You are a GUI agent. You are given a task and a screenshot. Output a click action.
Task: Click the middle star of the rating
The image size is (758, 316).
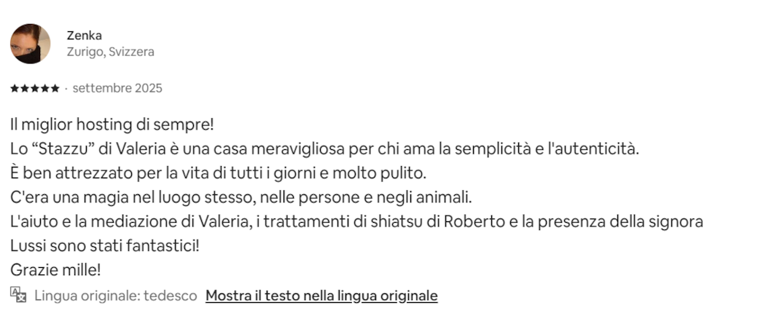pyautogui.click(x=35, y=89)
